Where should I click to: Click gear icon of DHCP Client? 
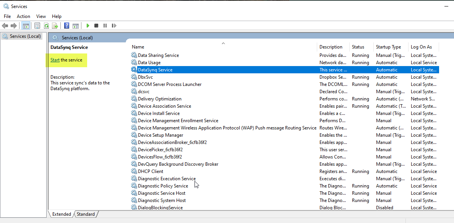click(x=134, y=171)
